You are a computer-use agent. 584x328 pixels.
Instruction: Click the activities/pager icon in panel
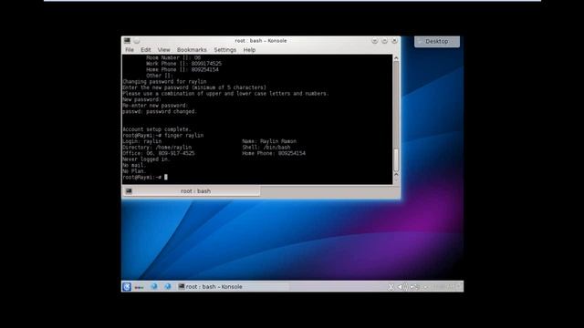139,287
